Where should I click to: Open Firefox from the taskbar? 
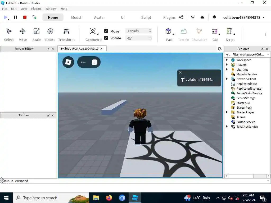tap(109, 198)
